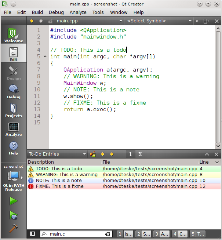This screenshot has height=240, width=222.
Task: Open the Build menu
Action: (37, 12)
